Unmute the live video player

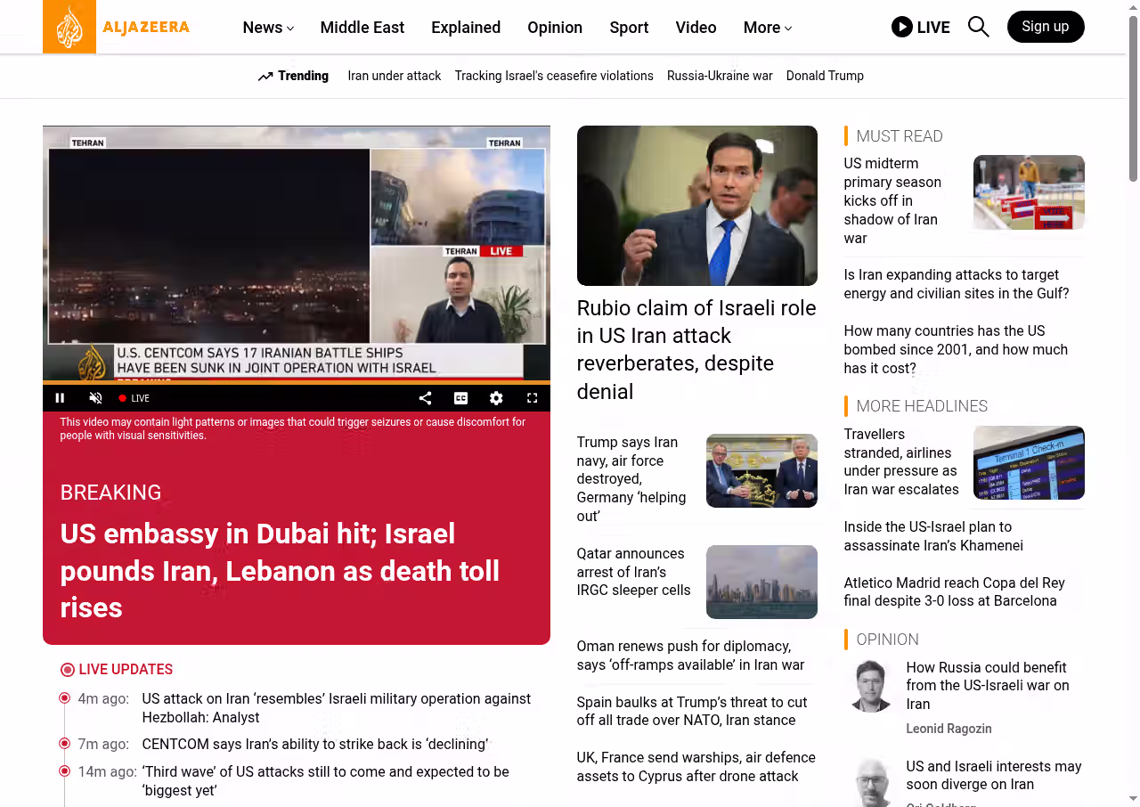coord(96,398)
